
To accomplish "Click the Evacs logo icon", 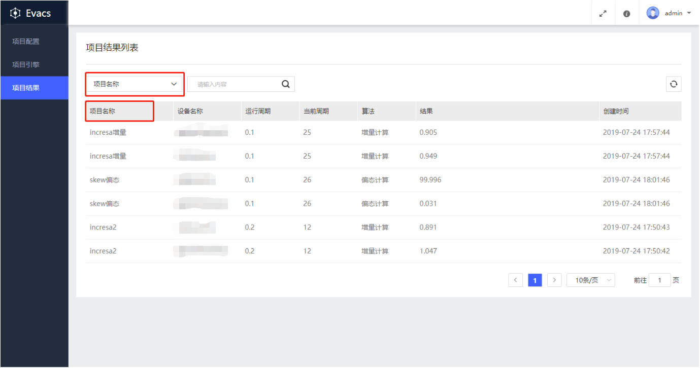I will click(x=16, y=13).
